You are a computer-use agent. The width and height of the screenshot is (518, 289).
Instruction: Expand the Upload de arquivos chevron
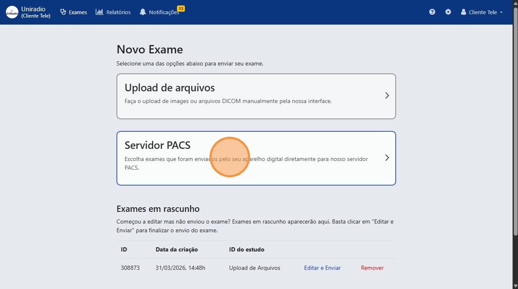(387, 95)
